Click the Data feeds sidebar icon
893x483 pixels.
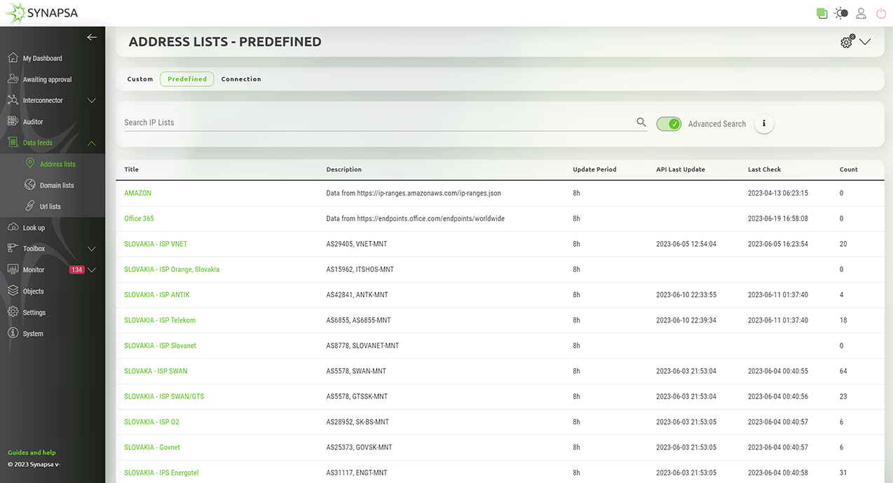click(13, 142)
